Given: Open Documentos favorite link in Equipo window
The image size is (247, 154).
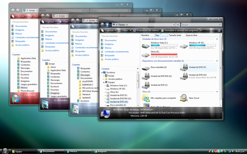Looking at the screenshot, I should coord(111,40).
